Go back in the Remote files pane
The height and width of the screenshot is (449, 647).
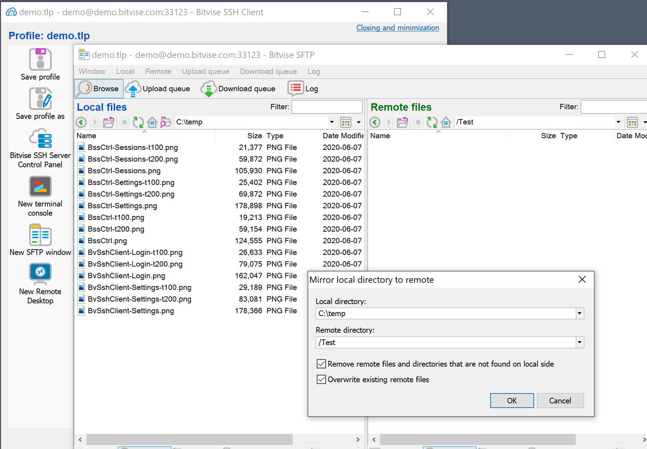coord(375,122)
